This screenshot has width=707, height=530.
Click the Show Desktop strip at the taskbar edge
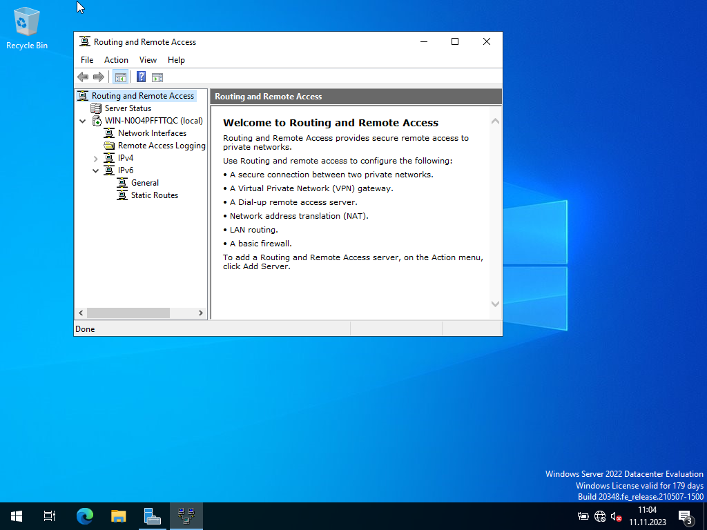click(x=705, y=516)
